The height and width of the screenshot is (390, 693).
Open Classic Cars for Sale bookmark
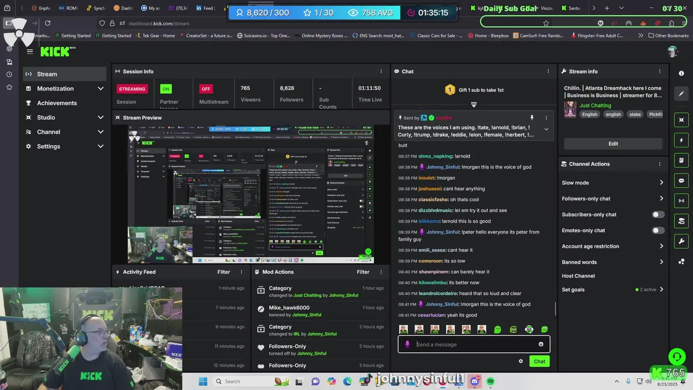[435, 36]
